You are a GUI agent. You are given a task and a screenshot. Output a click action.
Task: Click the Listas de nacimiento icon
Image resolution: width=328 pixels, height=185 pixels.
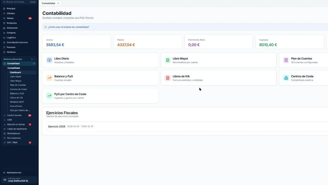(x=5, y=129)
